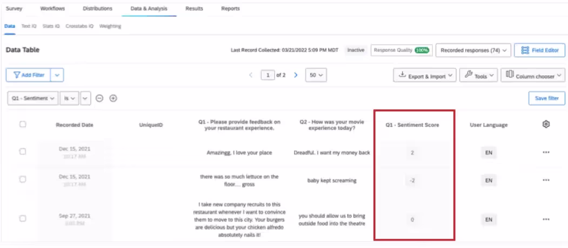Check the Amazingg response row
The image size is (568, 248).
click(23, 152)
